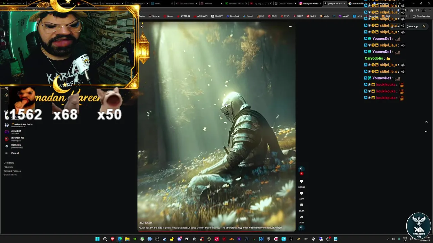
Task: Open the Reddit bookmark
Action: tap(312, 16)
